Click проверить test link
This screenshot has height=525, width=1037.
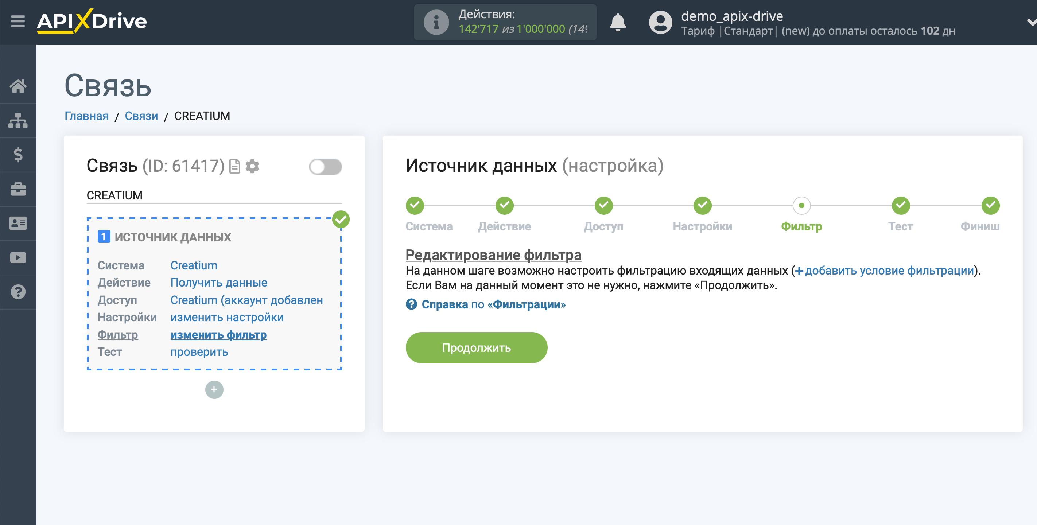(199, 352)
